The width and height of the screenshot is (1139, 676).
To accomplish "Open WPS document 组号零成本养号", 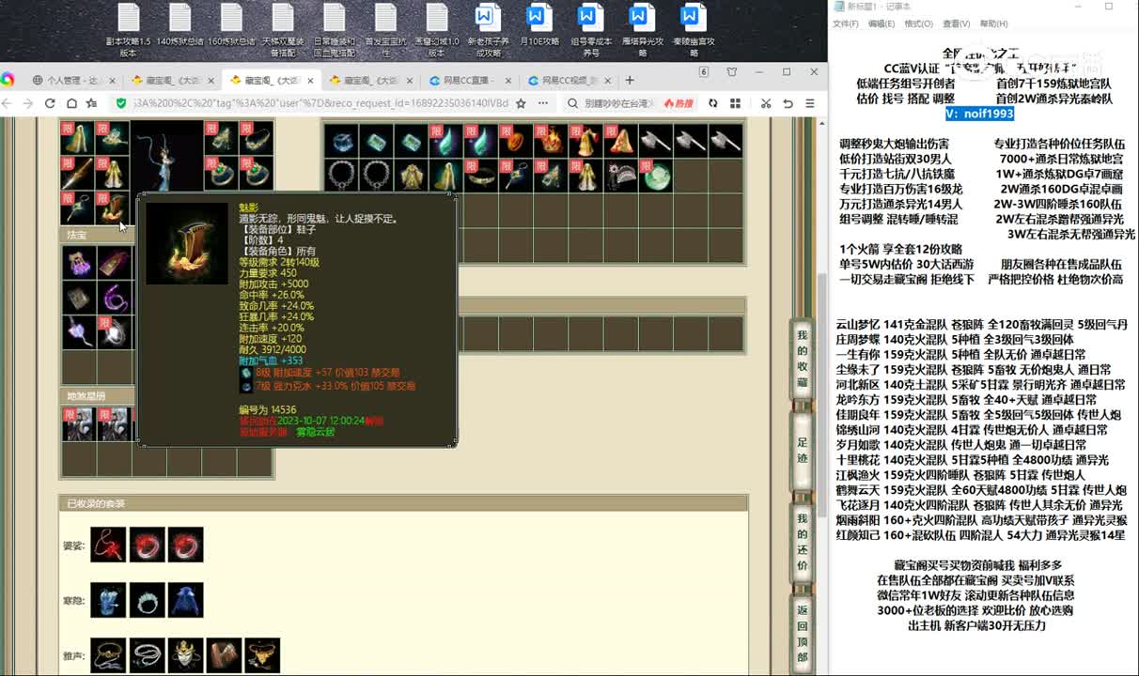I will pyautogui.click(x=589, y=29).
